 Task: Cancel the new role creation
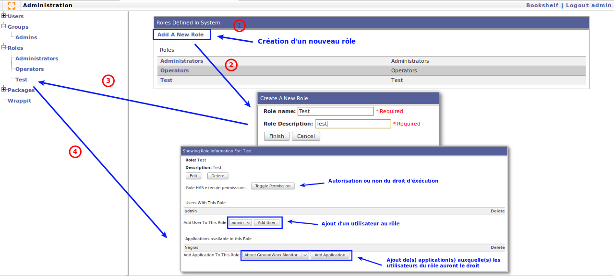point(306,136)
